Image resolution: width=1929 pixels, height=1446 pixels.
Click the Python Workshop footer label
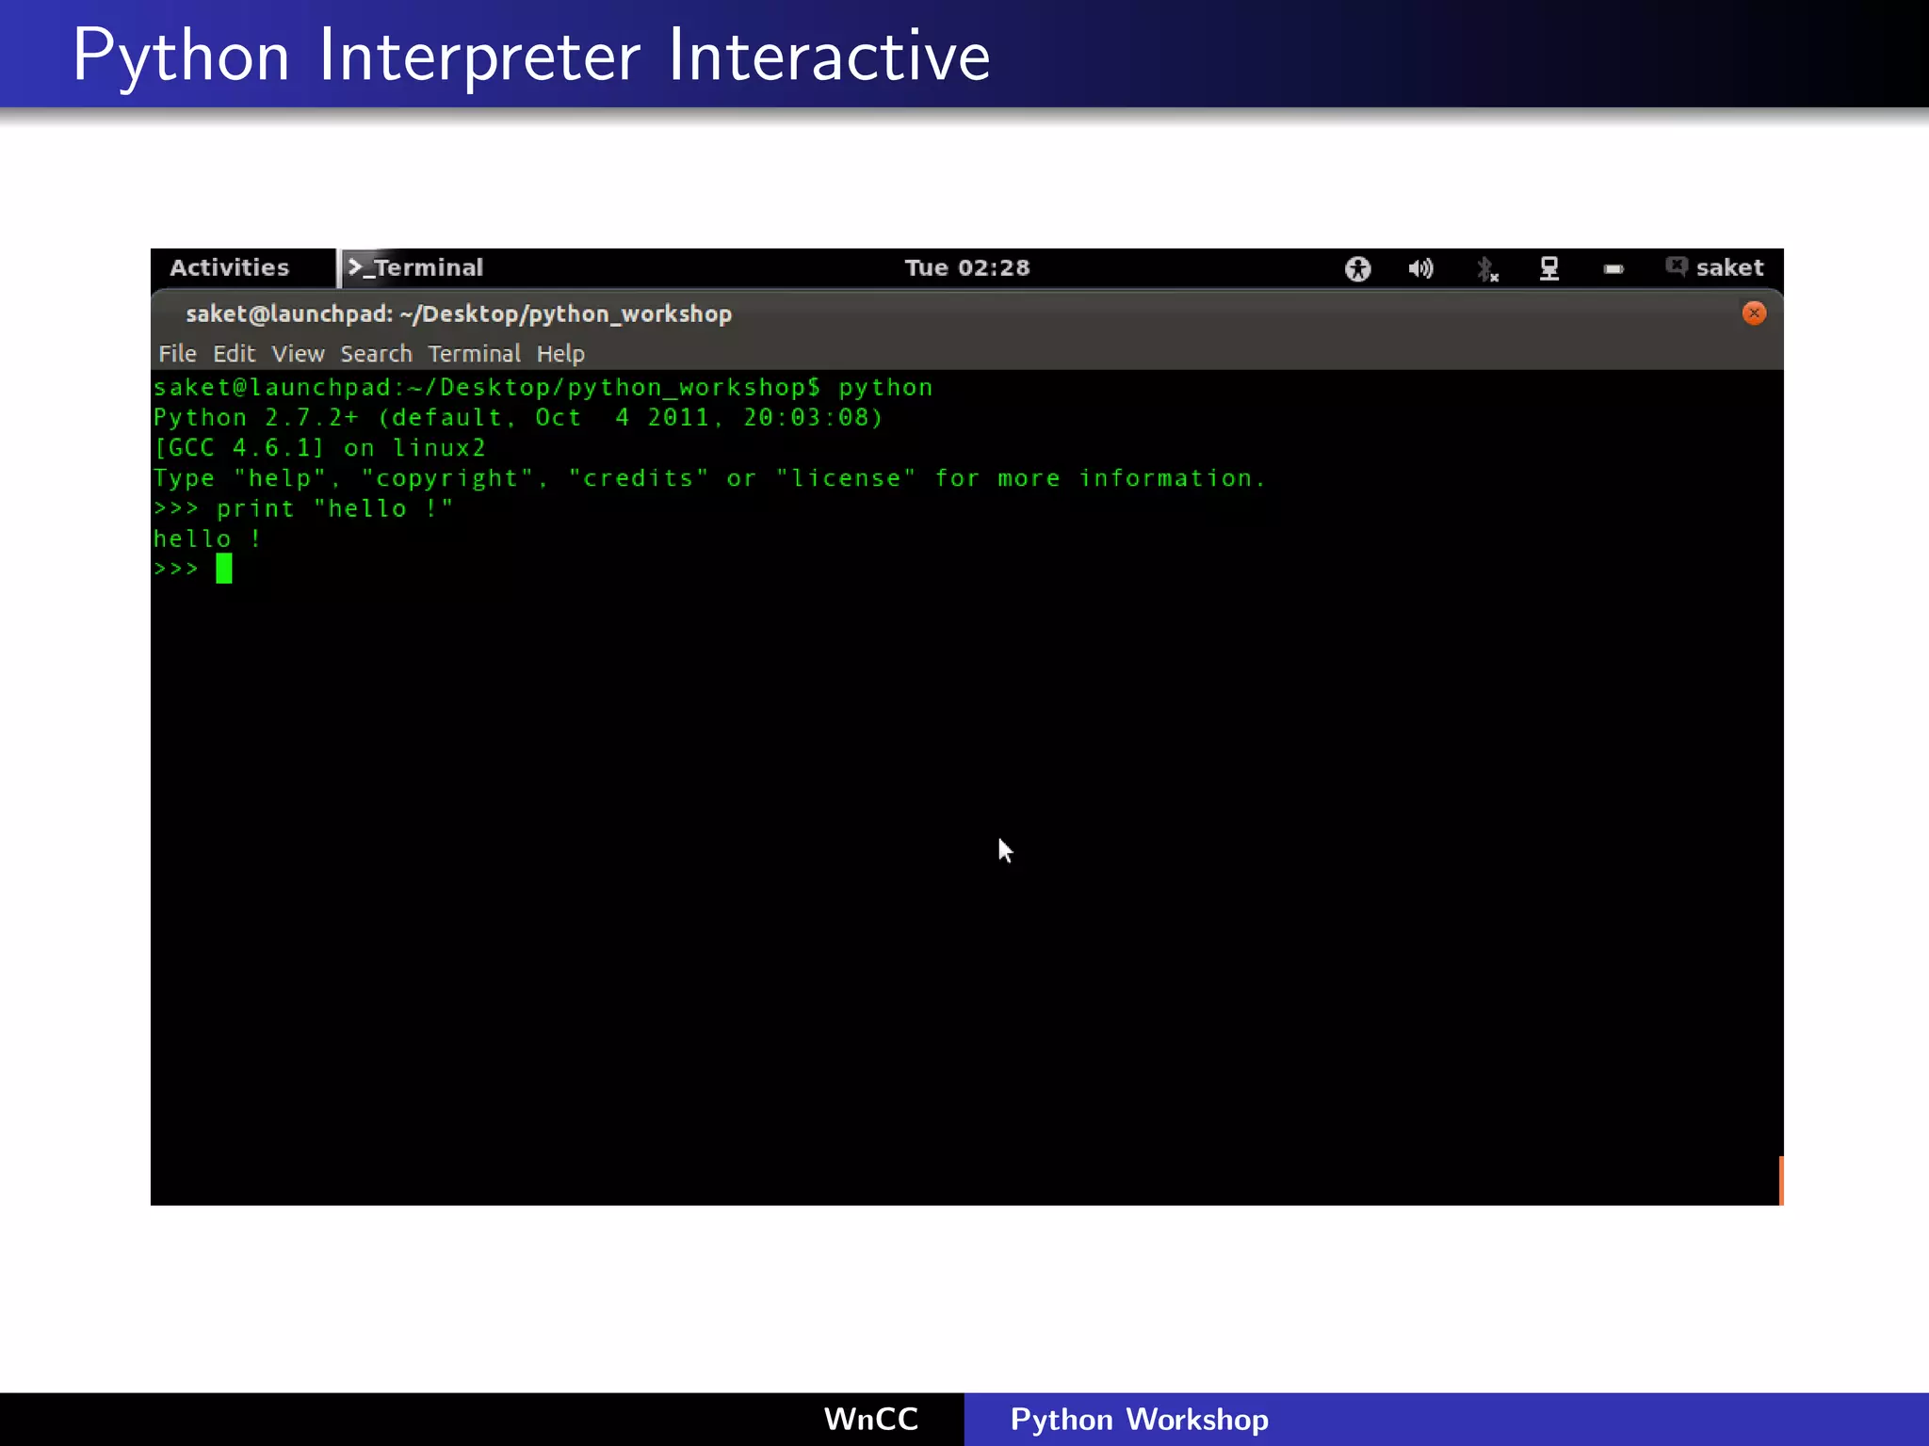click(x=1139, y=1420)
